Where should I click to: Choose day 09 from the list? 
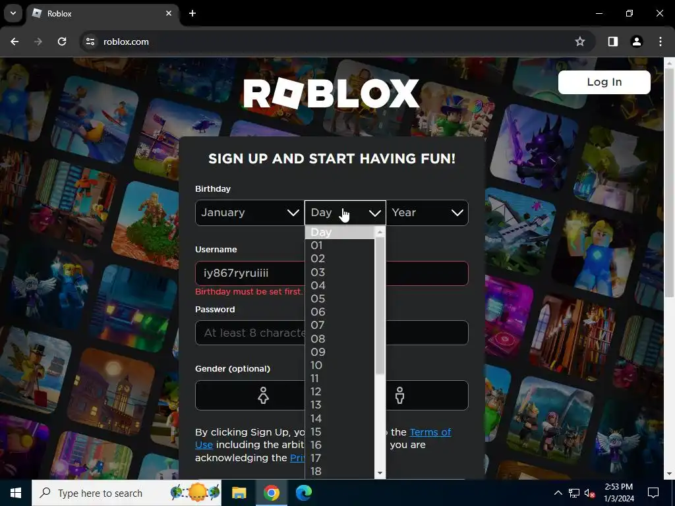(340, 352)
